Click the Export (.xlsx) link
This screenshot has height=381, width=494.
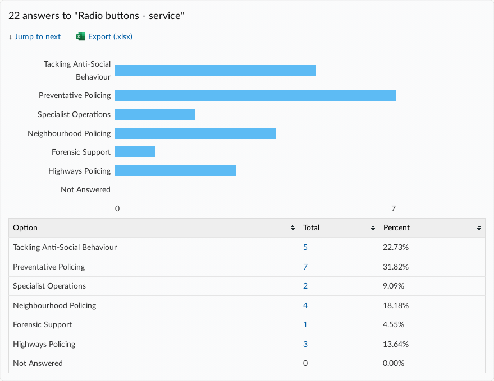tap(110, 37)
